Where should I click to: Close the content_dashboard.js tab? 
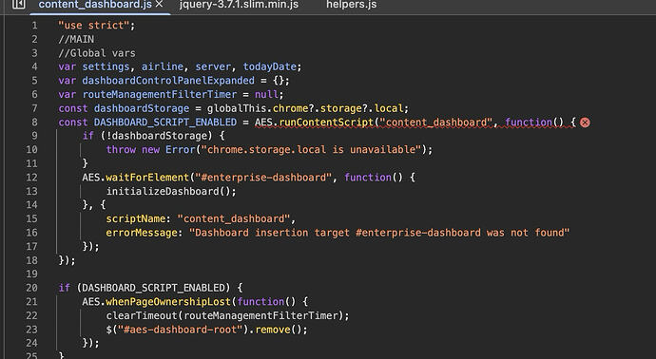[x=159, y=4]
